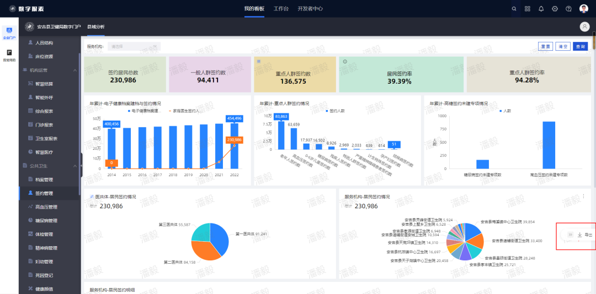Open settings using the gear icon
Image resolution: width=596 pixels, height=294 pixels.
(x=555, y=9)
